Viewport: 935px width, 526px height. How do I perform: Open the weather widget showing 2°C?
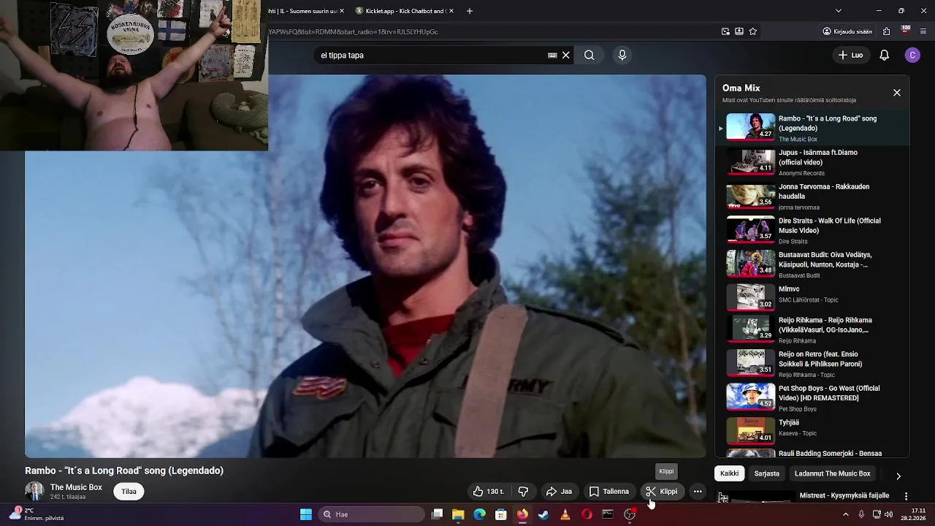pyautogui.click(x=35, y=514)
